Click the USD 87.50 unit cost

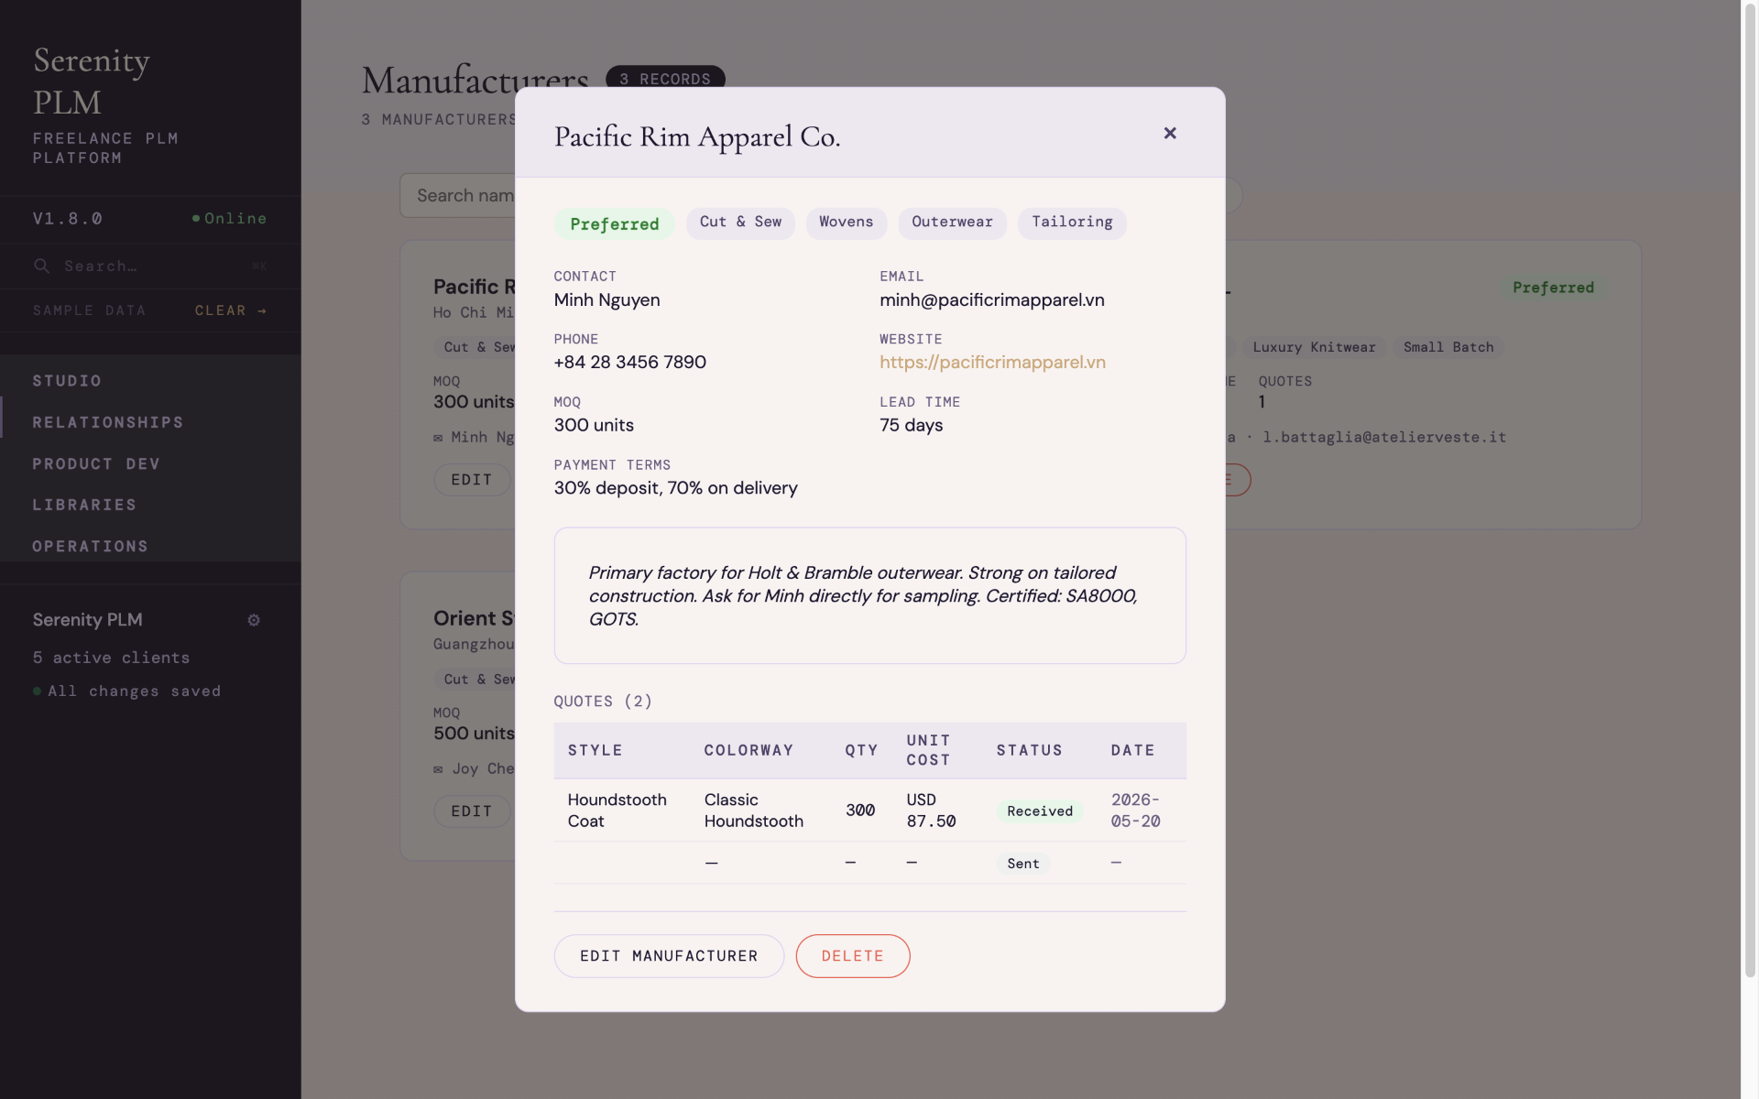coord(931,811)
